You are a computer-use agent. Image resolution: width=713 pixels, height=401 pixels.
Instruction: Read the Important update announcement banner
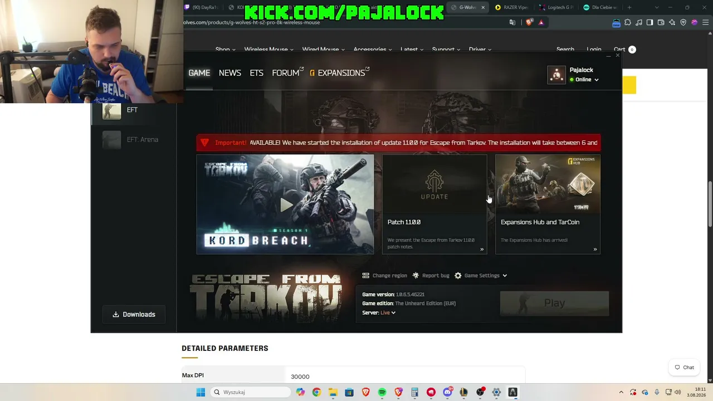[398, 143]
